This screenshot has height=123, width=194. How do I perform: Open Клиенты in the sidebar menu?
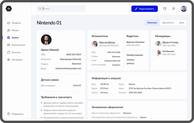click(x=16, y=52)
